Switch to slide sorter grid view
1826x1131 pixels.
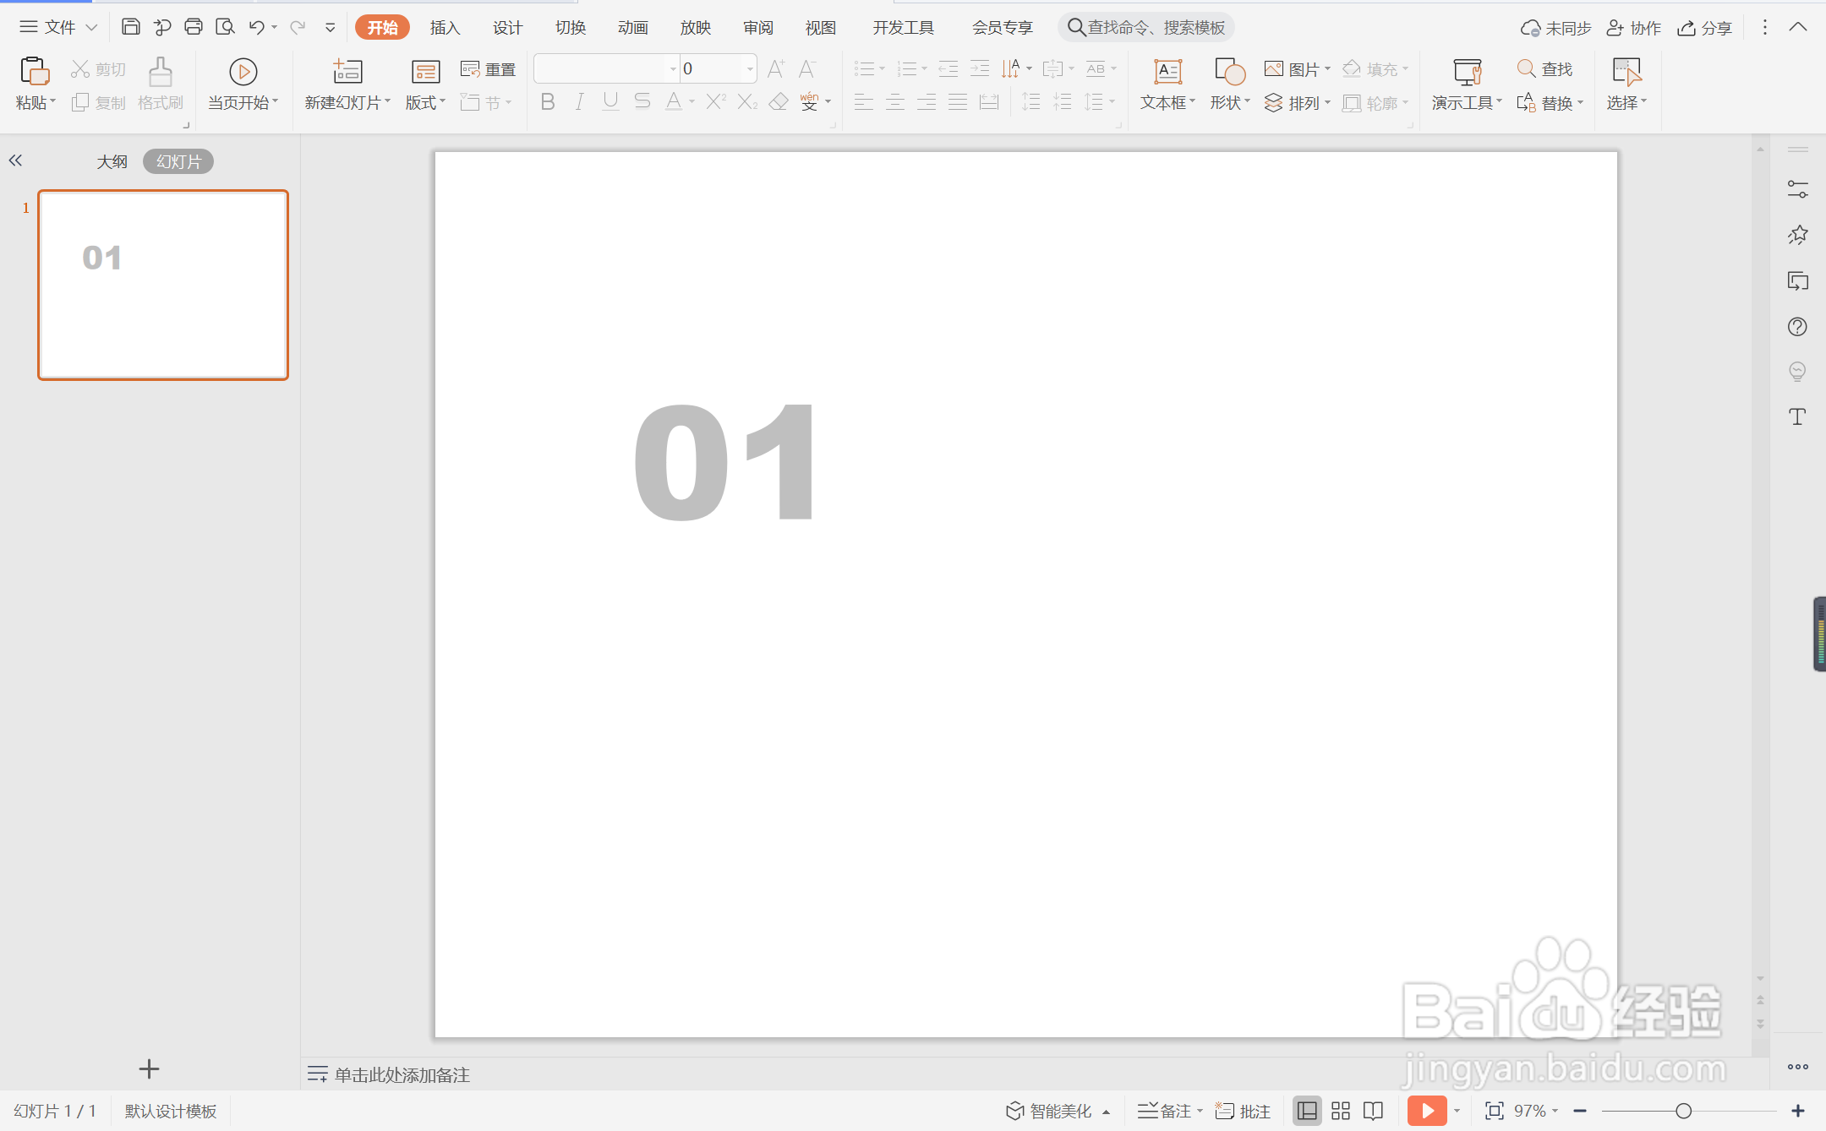(x=1341, y=1111)
